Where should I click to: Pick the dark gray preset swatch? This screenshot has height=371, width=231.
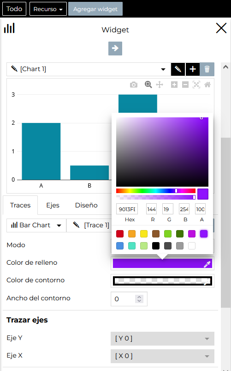click(168, 246)
